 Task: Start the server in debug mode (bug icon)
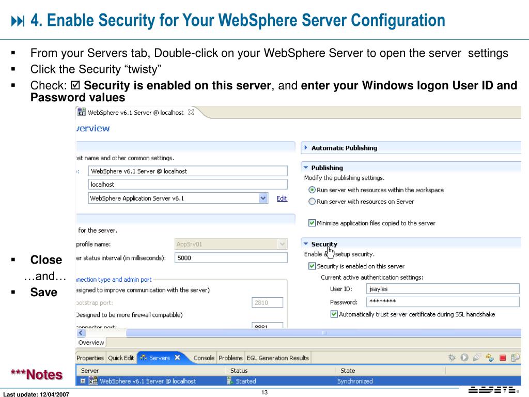pyautogui.click(x=452, y=358)
